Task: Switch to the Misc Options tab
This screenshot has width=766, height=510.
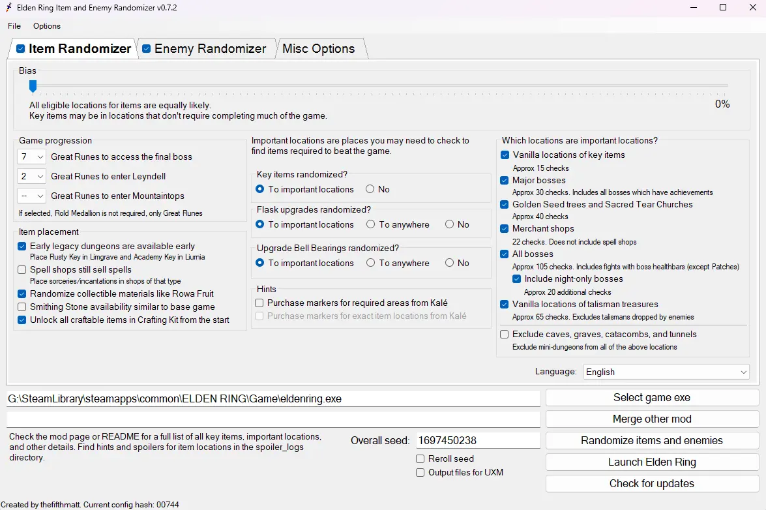Action: (319, 48)
